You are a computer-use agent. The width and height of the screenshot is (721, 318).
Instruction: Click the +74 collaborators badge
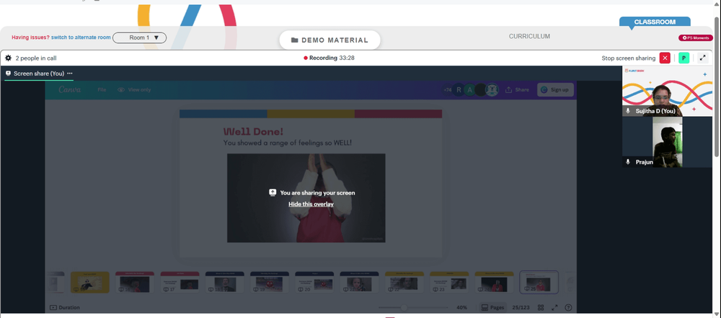point(447,89)
